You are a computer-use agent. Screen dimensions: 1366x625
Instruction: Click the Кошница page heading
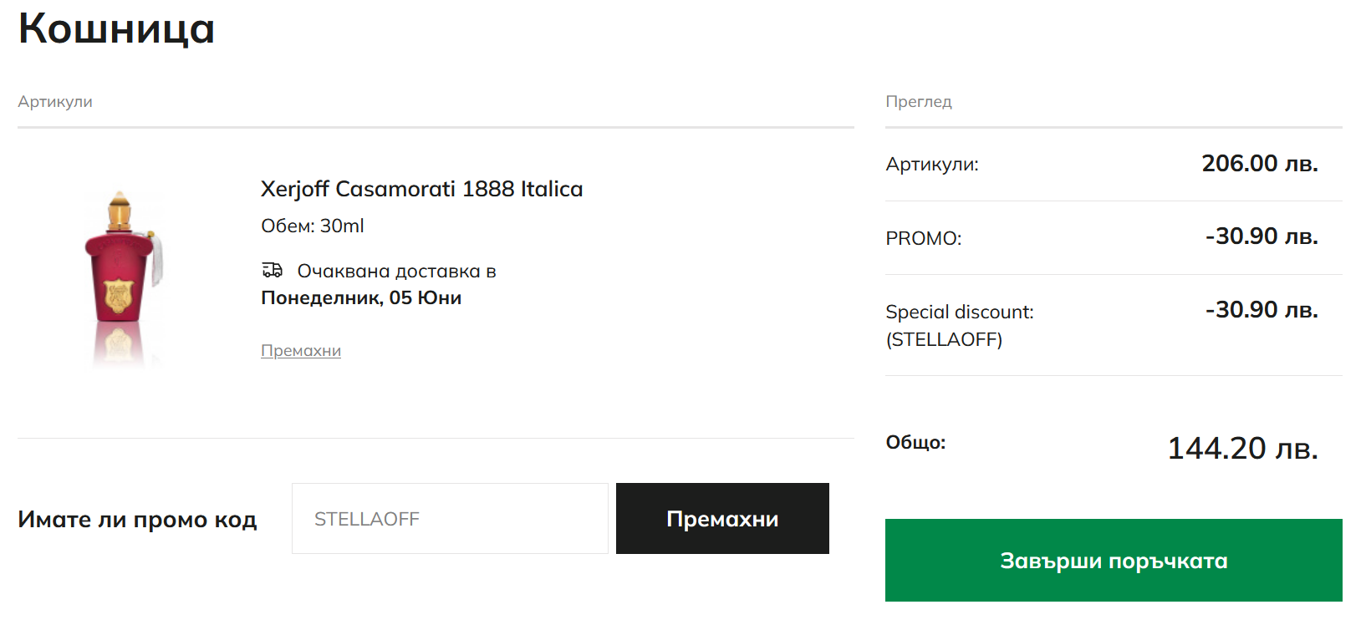pos(117,28)
